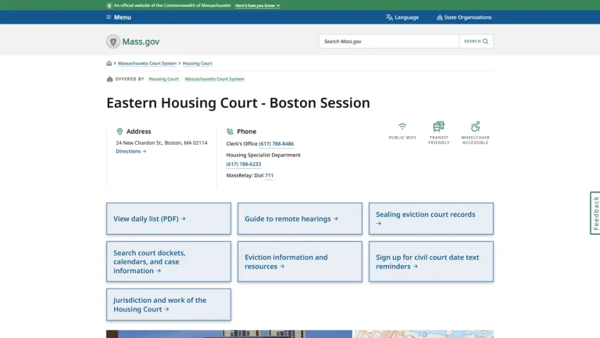Click the official website seal icon
Viewport: 600px width, 338px height.
109,5
